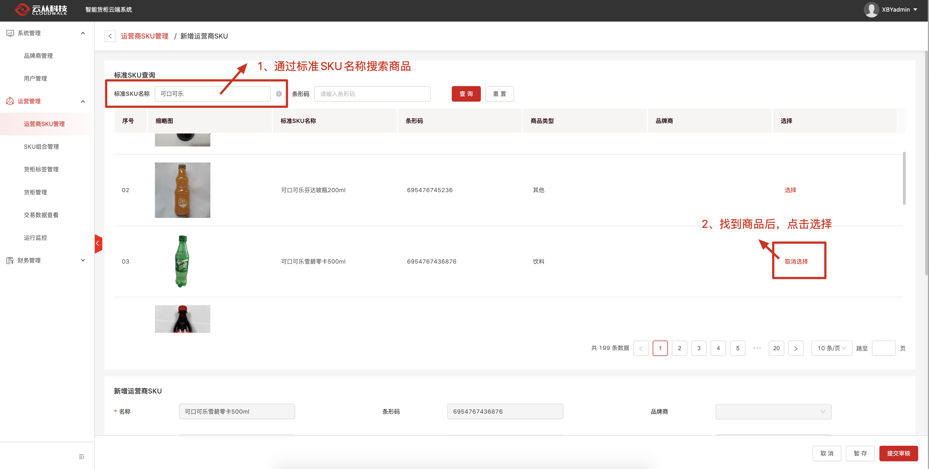Image resolution: width=929 pixels, height=469 pixels.
Task: Click the Fanta bottle thumbnail
Action: point(182,190)
